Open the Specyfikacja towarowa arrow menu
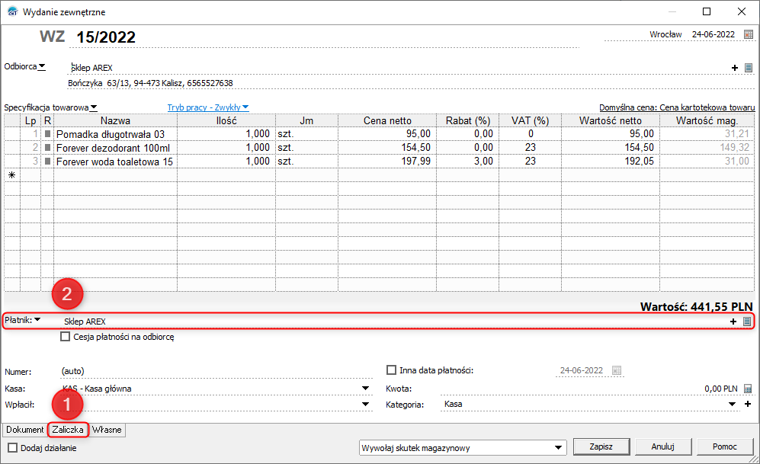The image size is (760, 464). pyautogui.click(x=94, y=108)
